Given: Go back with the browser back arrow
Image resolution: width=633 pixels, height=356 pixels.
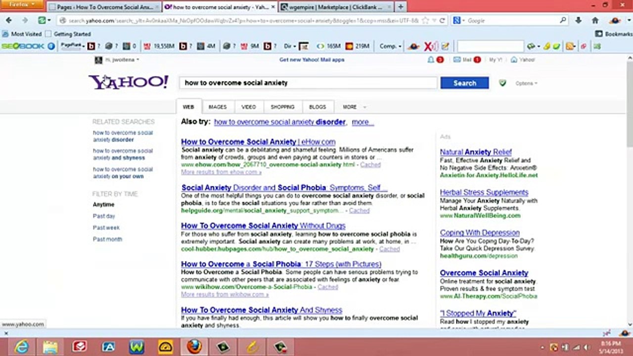Looking at the screenshot, I should pyautogui.click(x=9, y=20).
